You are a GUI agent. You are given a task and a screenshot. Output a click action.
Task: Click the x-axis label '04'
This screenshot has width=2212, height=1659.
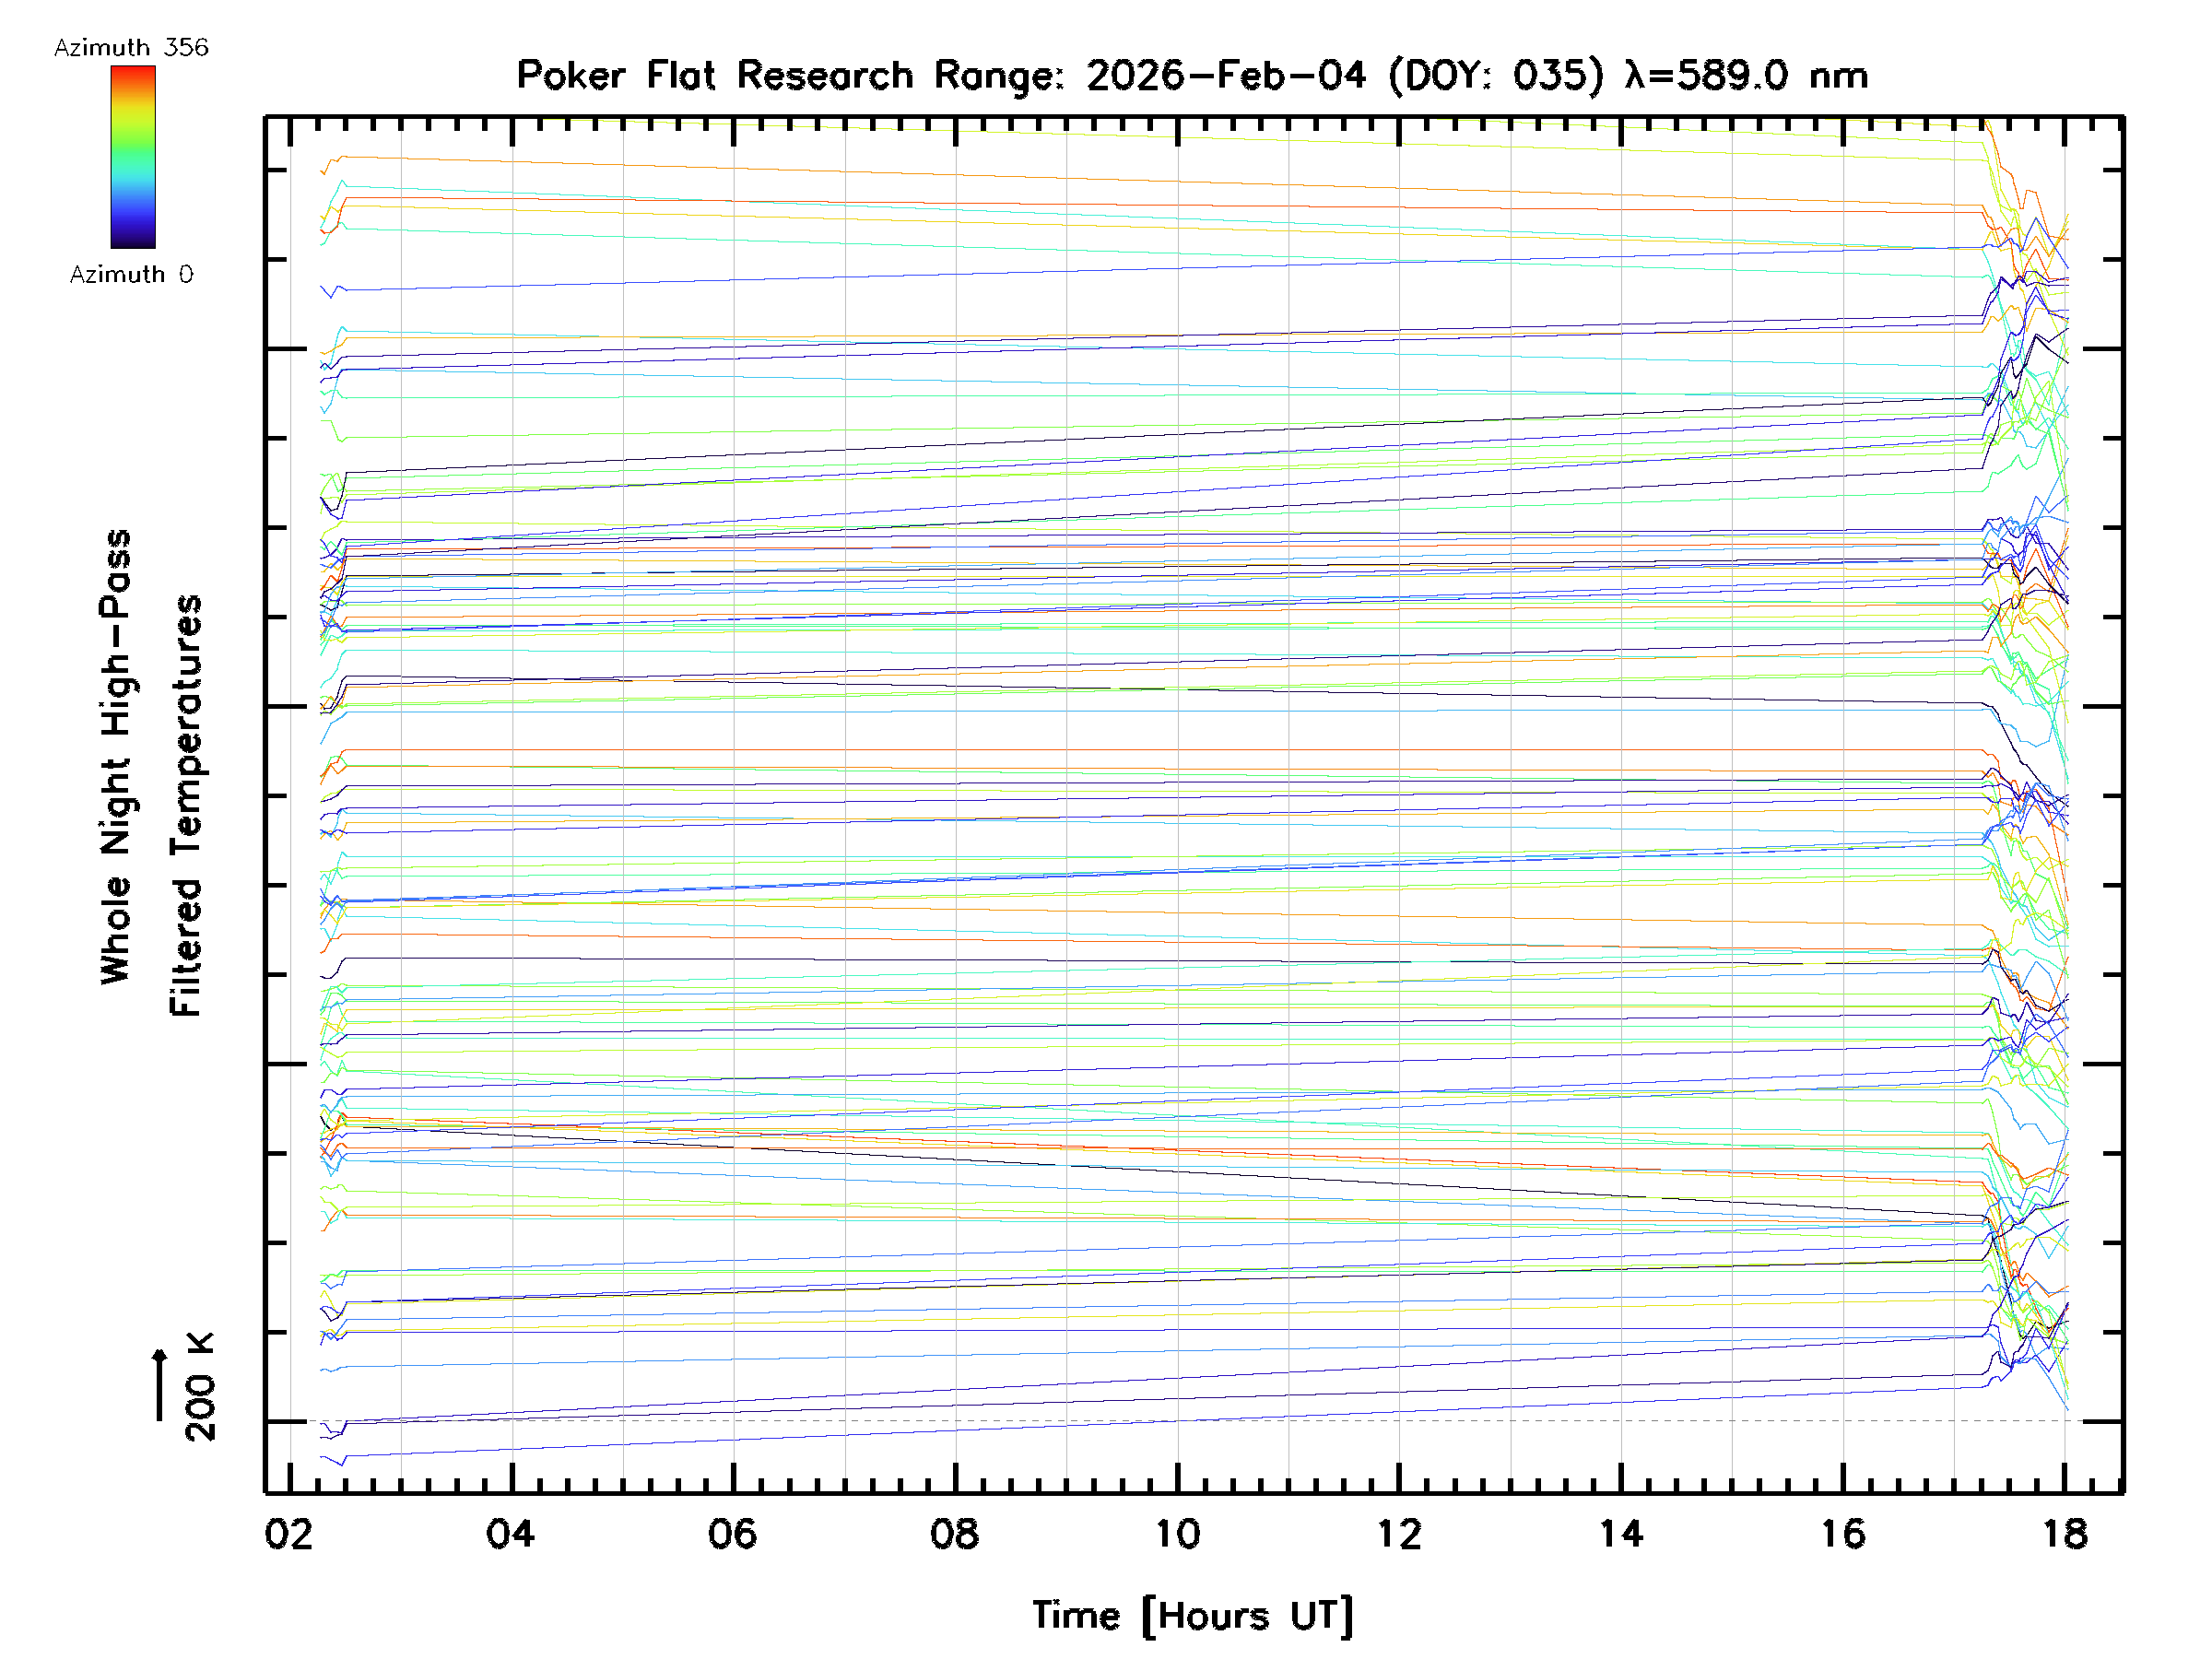(511, 1535)
